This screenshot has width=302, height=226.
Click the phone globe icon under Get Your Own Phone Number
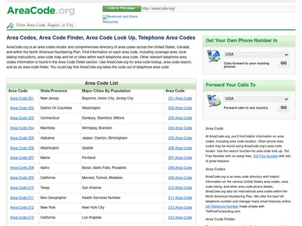pos(213,56)
